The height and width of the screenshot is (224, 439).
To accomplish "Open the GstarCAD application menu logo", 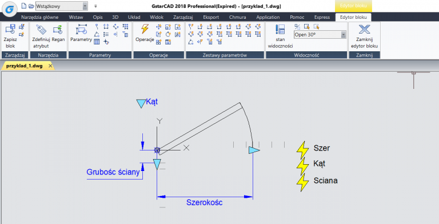I will tap(10, 9).
